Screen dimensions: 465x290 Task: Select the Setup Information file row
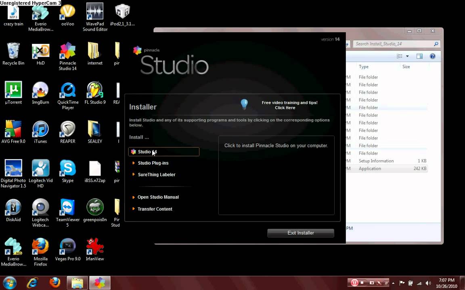click(x=387, y=161)
